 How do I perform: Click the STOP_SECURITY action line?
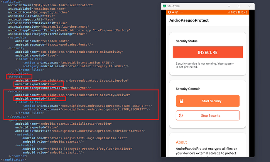(x=86, y=109)
